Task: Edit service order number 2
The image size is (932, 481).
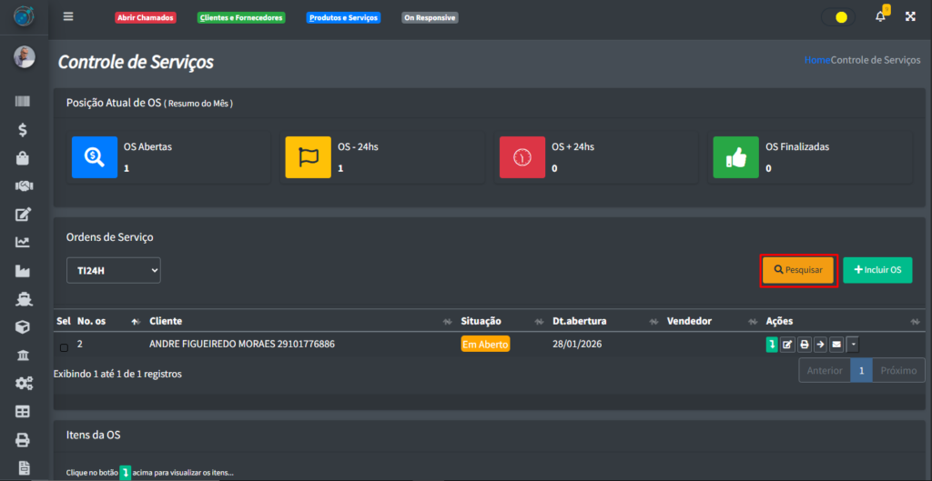Action: (787, 345)
